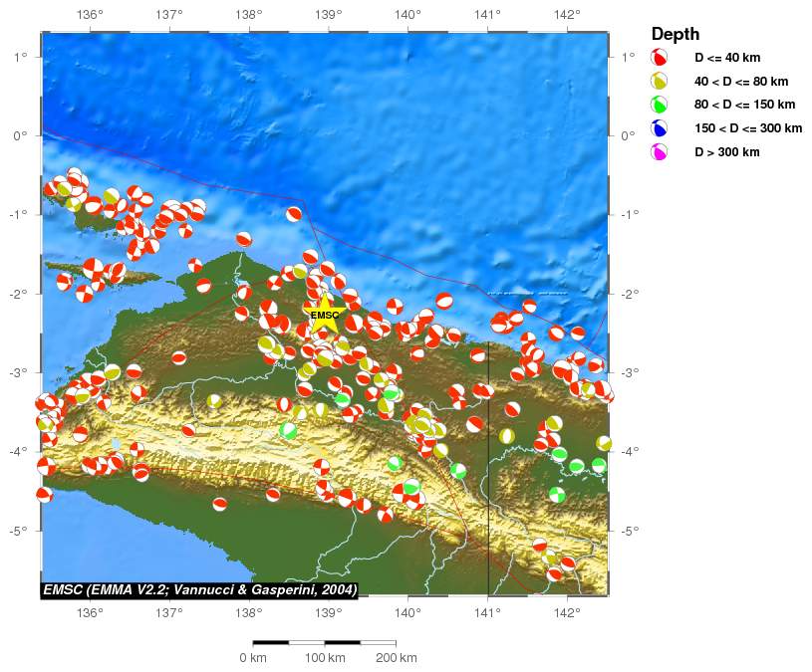Click the distance scale bar below the map
Image resolution: width=812 pixels, height=672 pixels.
324,642
